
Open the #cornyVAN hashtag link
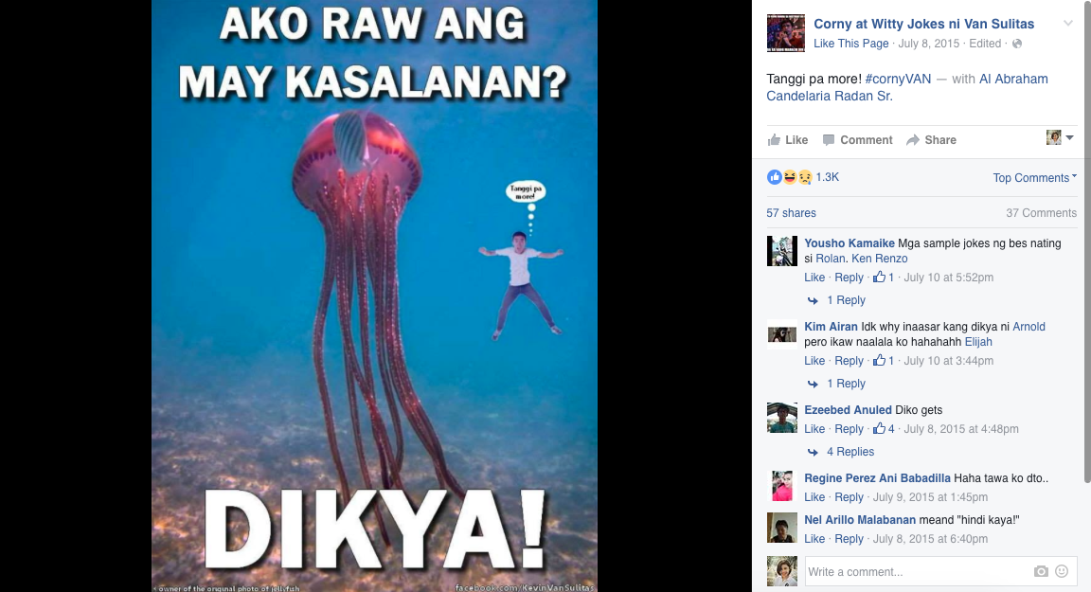[x=898, y=79]
